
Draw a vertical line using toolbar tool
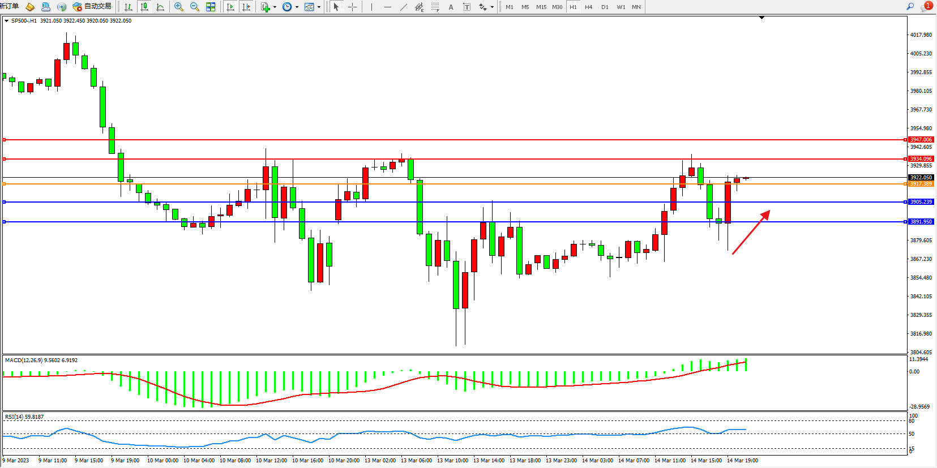click(371, 7)
